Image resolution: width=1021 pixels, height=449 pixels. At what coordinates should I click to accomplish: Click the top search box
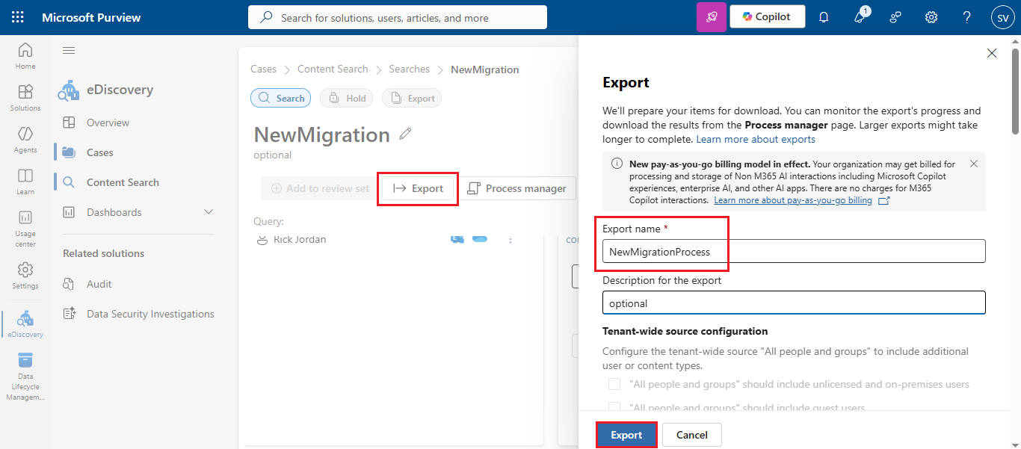point(398,17)
